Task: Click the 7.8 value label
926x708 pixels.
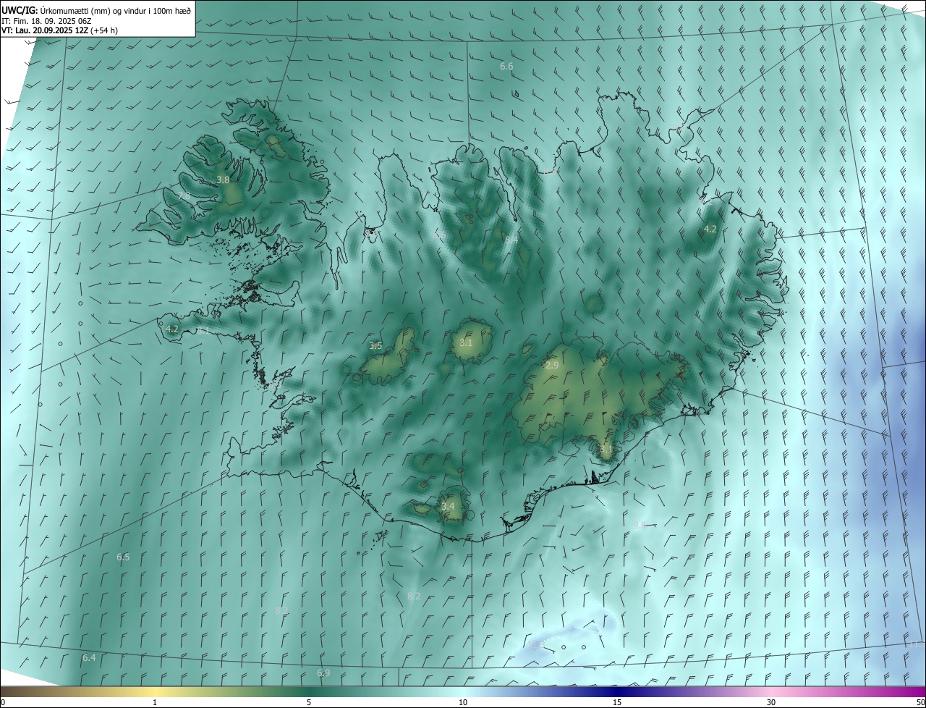Action: [x=184, y=196]
